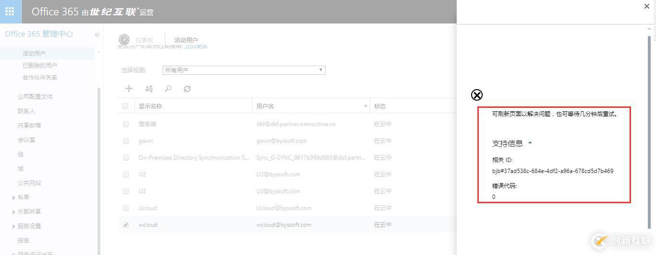656x255 pixels.
Task: Open 合作伙伴关系 in the sidebar
Action: point(40,77)
